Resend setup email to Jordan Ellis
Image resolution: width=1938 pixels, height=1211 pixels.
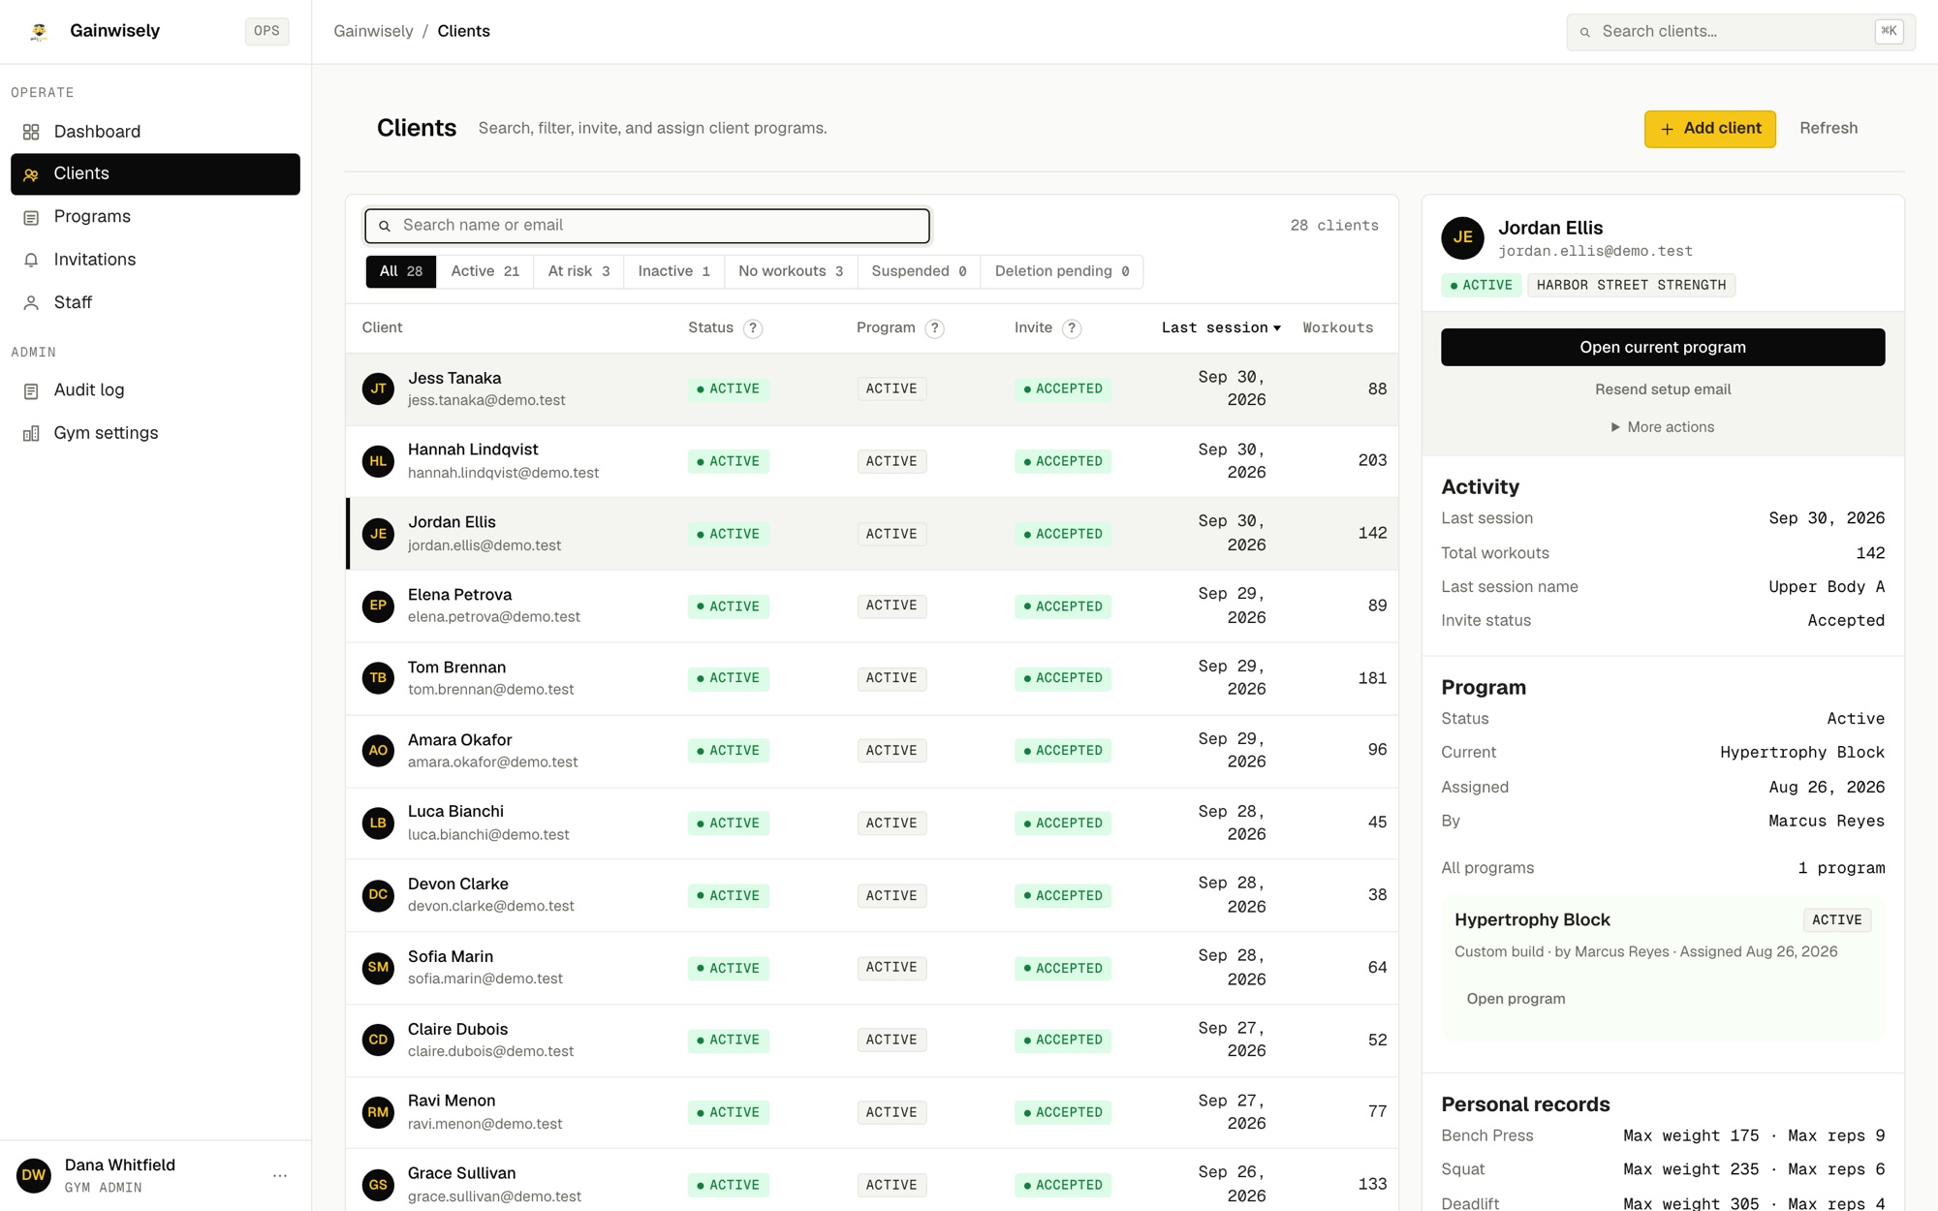1663,389
